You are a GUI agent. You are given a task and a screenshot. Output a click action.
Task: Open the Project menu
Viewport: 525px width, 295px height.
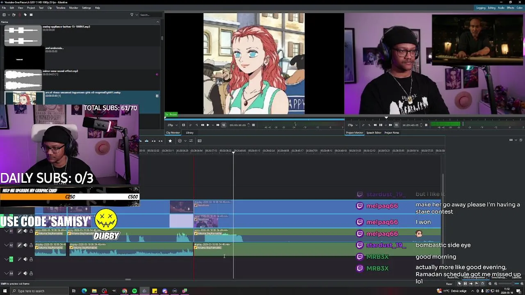(x=31, y=8)
